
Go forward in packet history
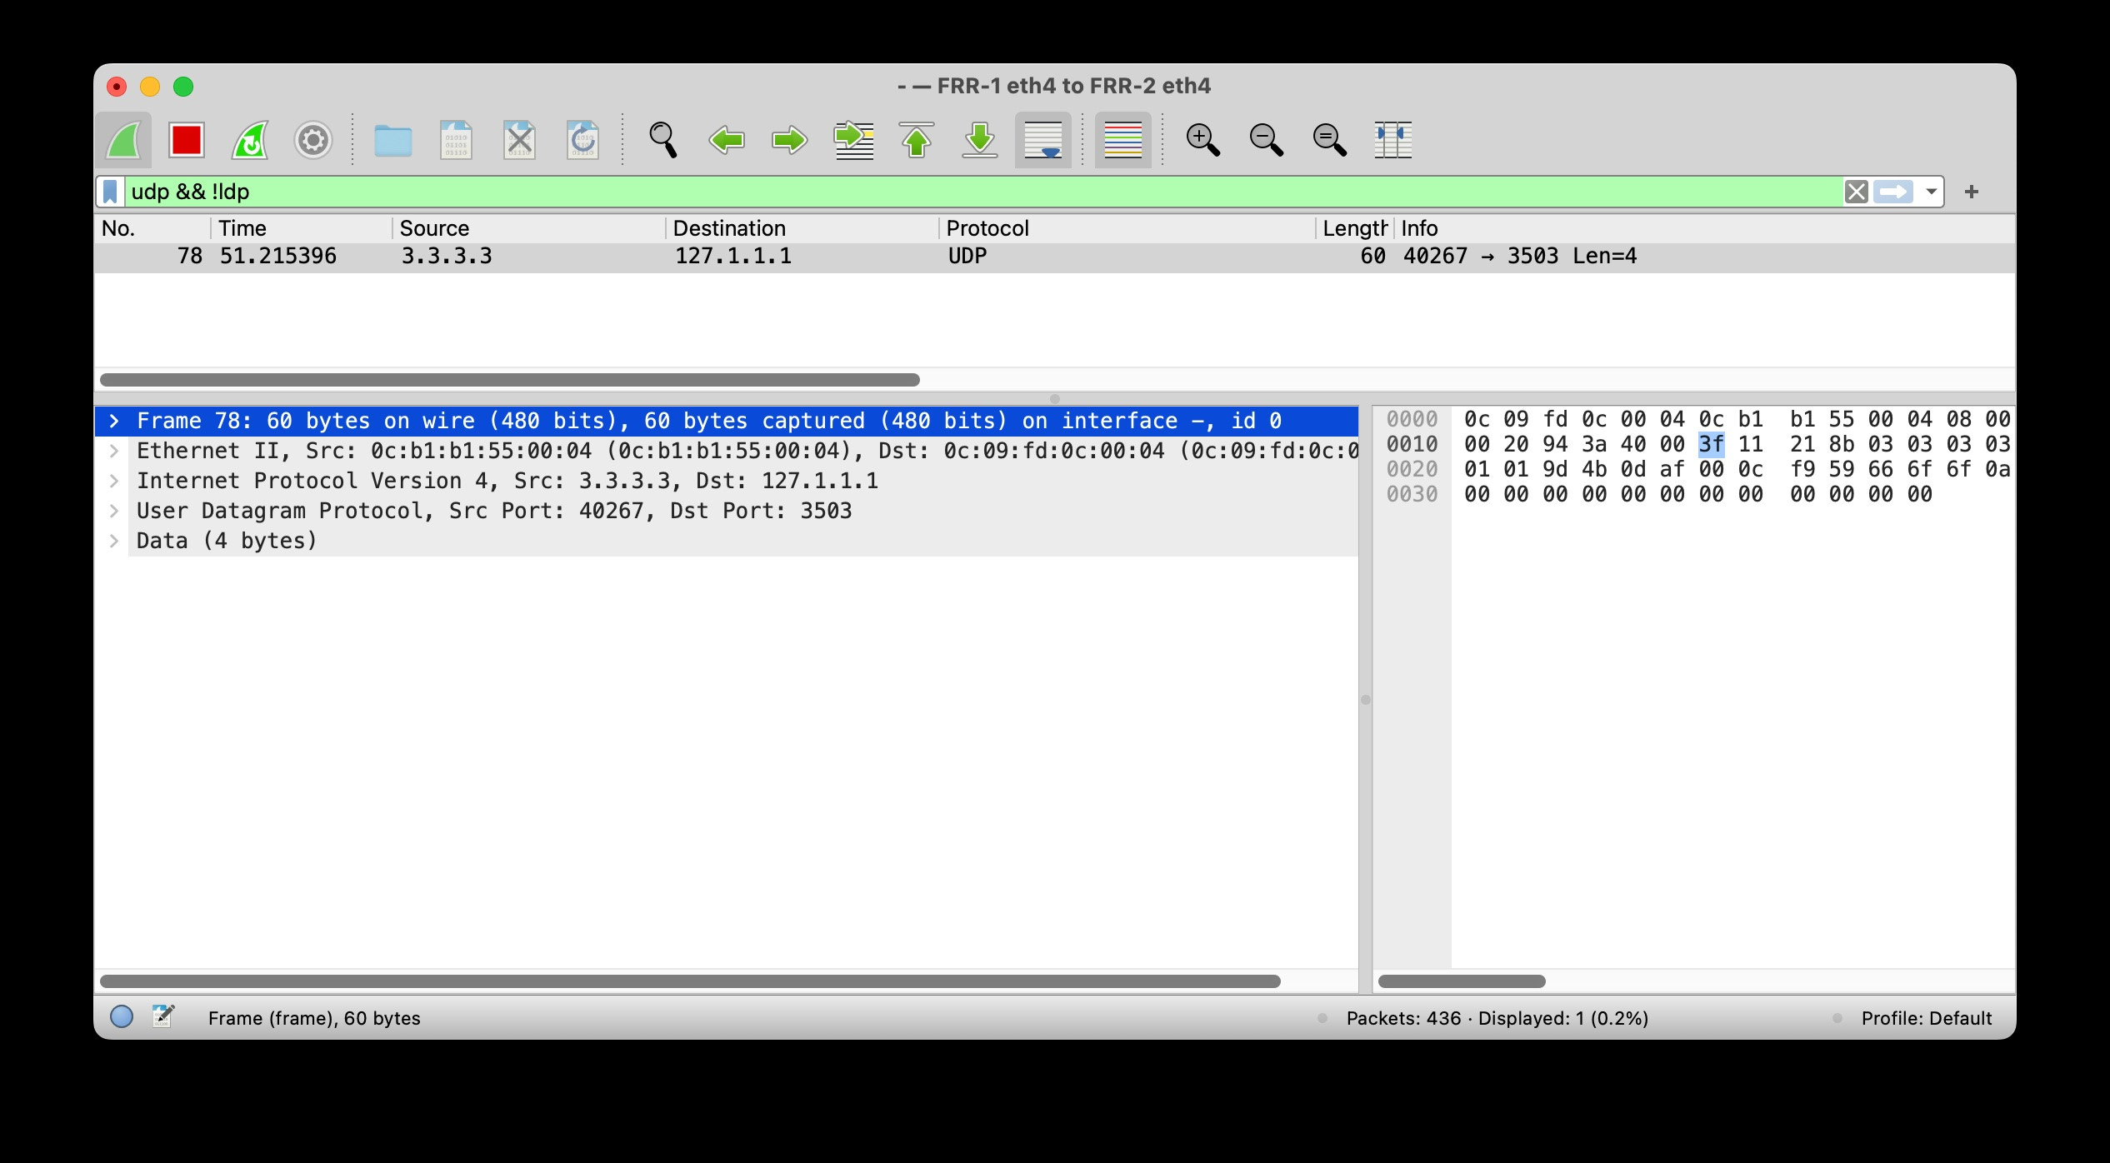[790, 140]
